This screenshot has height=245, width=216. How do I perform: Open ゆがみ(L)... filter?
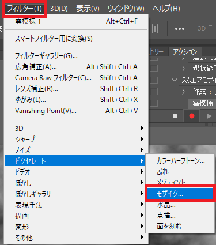click(x=76, y=100)
